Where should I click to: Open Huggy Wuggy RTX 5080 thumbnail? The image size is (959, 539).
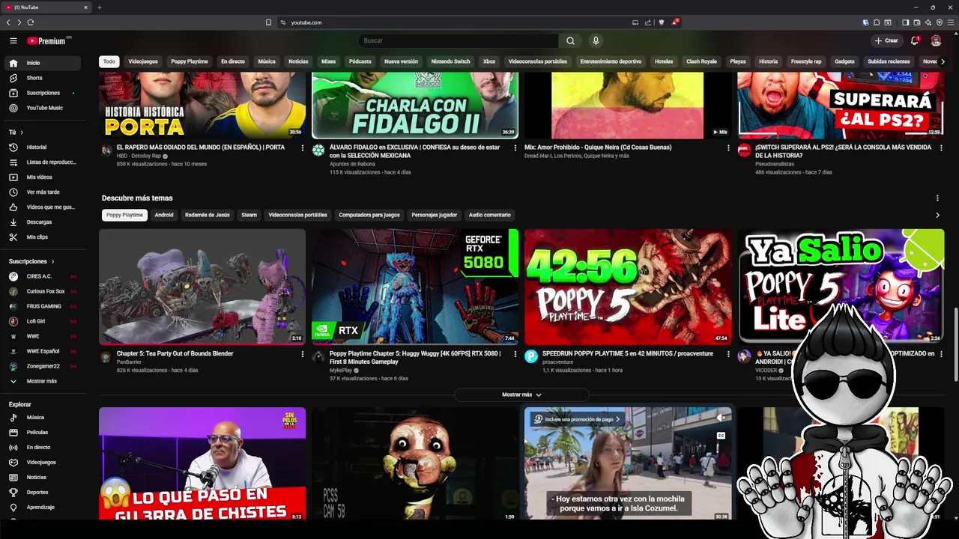tap(415, 286)
